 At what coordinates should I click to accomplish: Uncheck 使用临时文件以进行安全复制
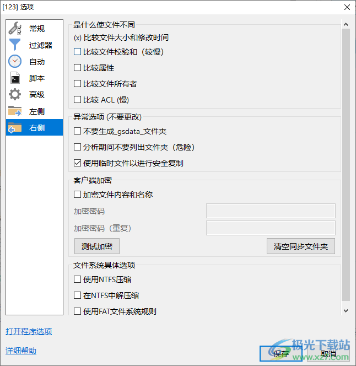pyautogui.click(x=77, y=163)
